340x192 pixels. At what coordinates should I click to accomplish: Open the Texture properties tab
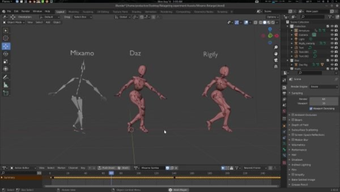coord(284,163)
